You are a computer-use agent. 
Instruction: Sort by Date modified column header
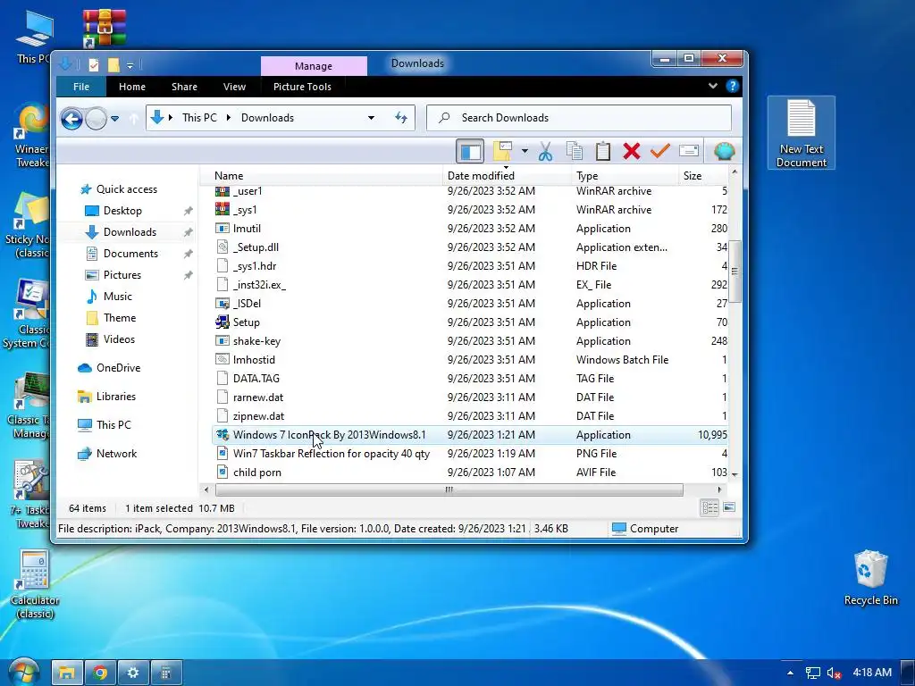[481, 176]
